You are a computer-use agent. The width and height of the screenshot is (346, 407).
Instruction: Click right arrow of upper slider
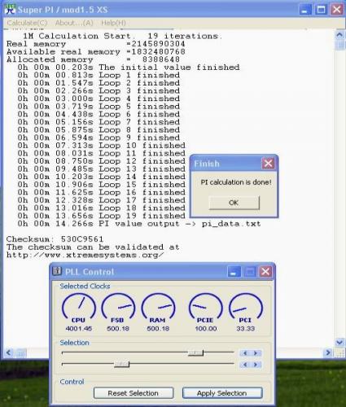256,353
